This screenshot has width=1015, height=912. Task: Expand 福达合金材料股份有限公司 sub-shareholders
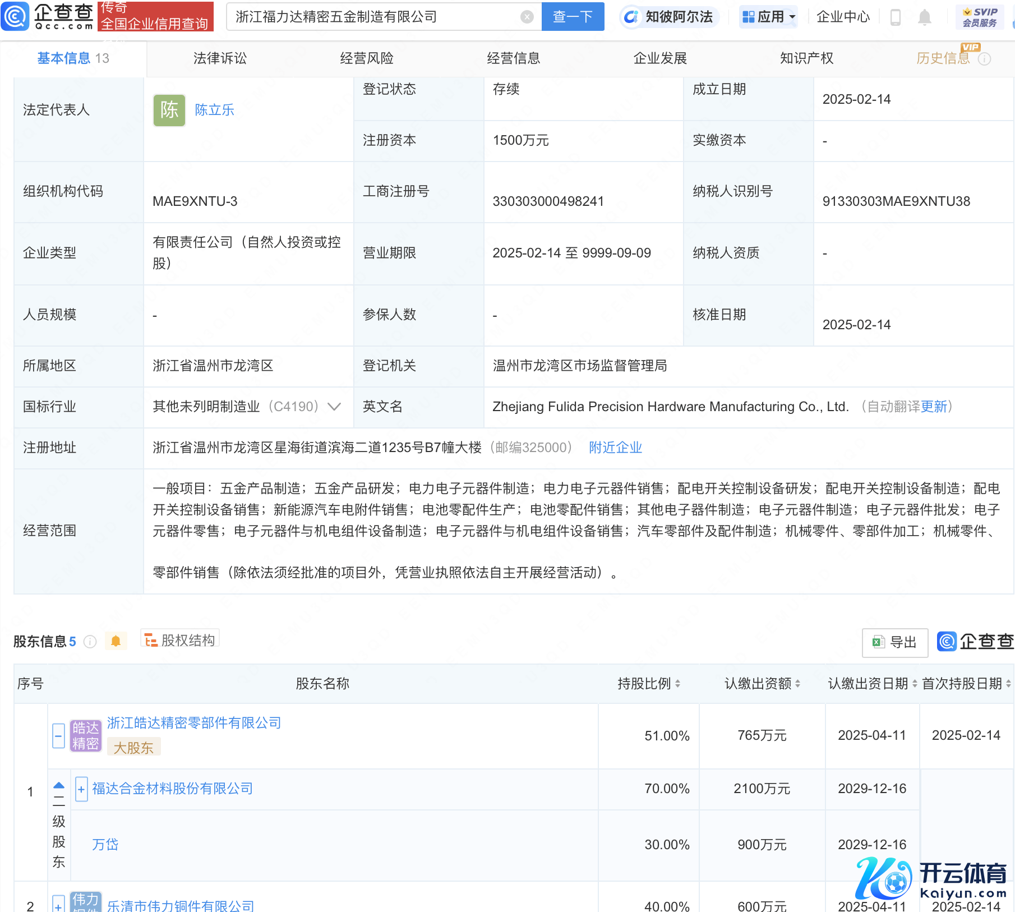tap(81, 789)
